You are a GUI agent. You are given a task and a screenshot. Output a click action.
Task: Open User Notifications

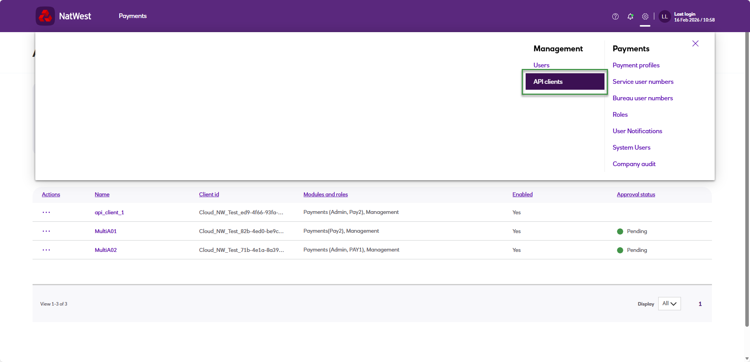click(x=637, y=131)
